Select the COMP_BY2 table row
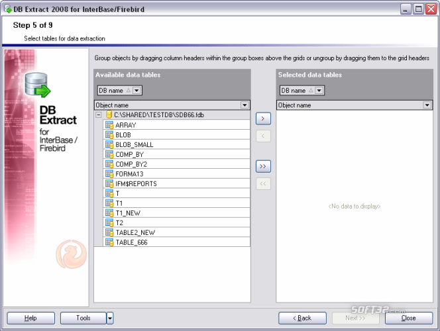The width and height of the screenshot is (440, 331). click(176, 164)
